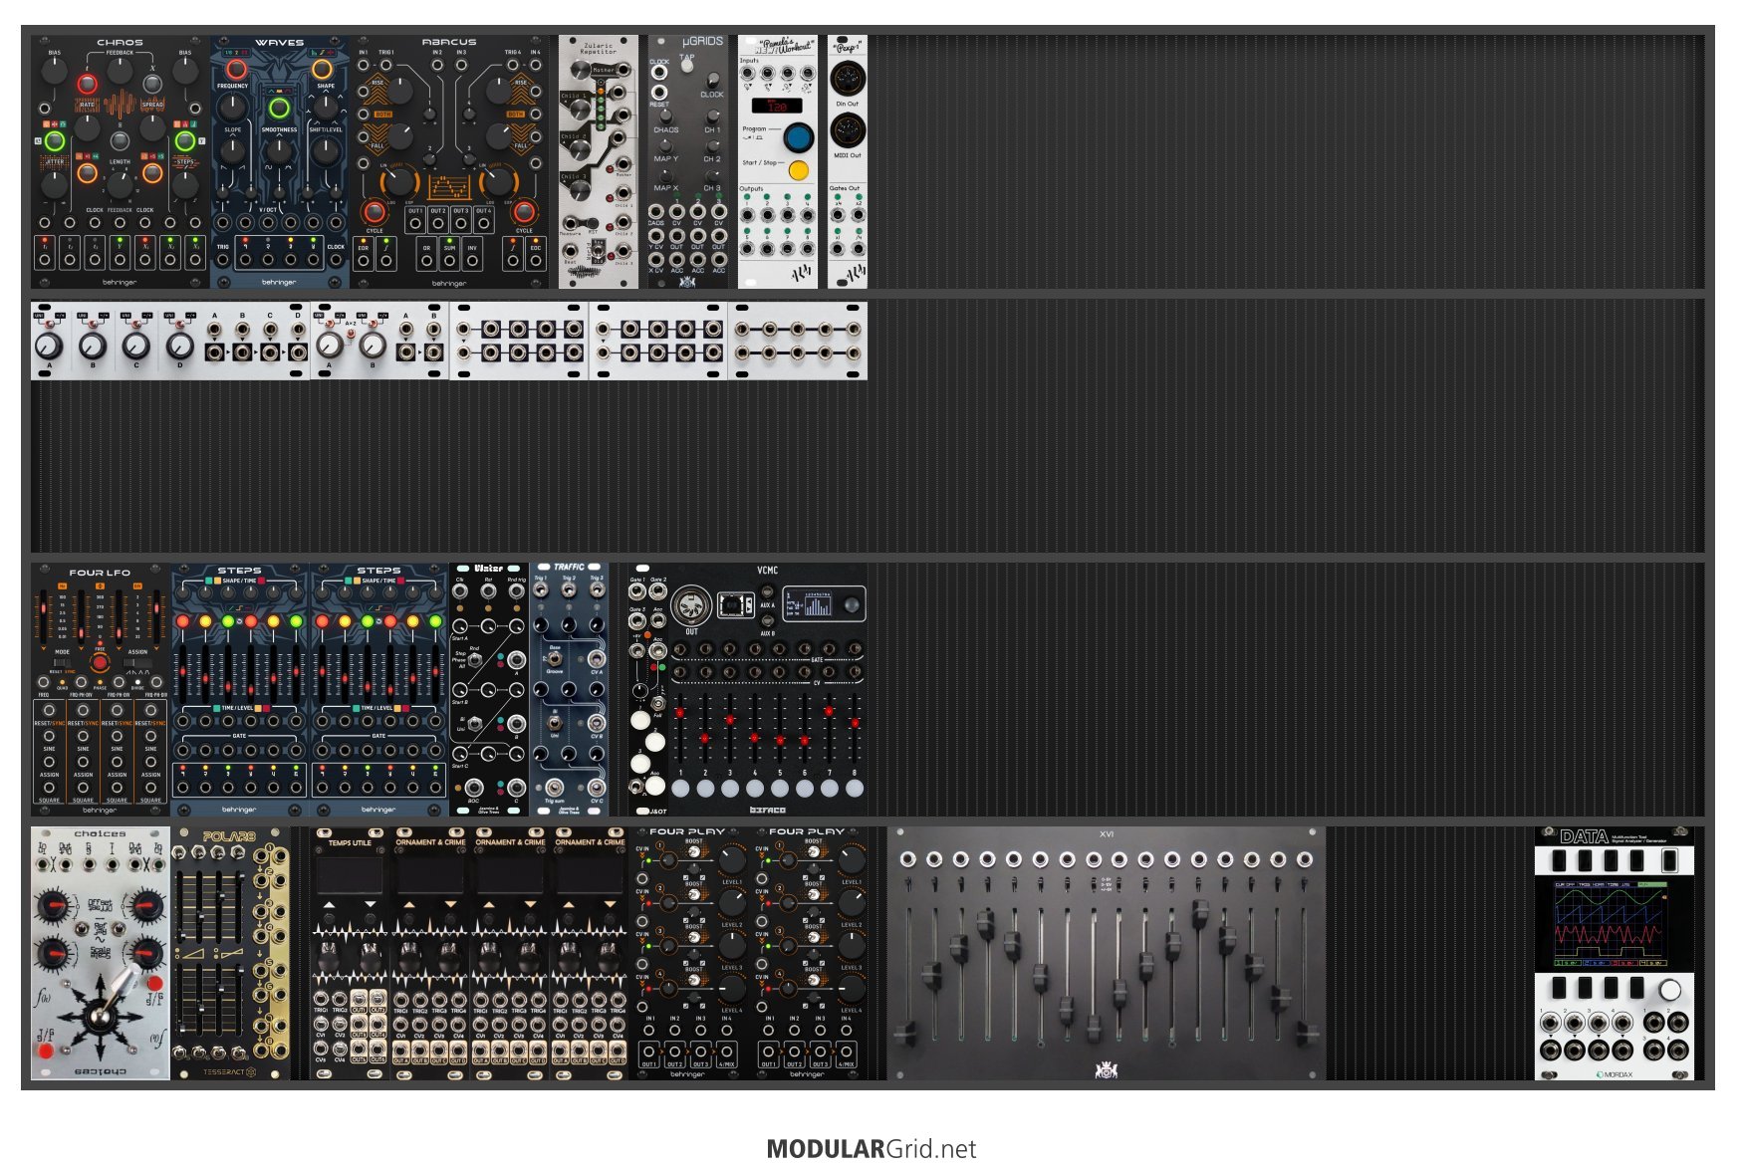Click the MODULARGrid.net logo

[872, 1148]
